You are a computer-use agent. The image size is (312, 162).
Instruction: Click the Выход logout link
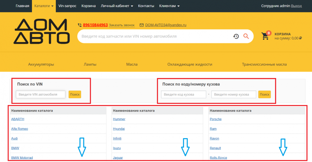tap(296, 6)
